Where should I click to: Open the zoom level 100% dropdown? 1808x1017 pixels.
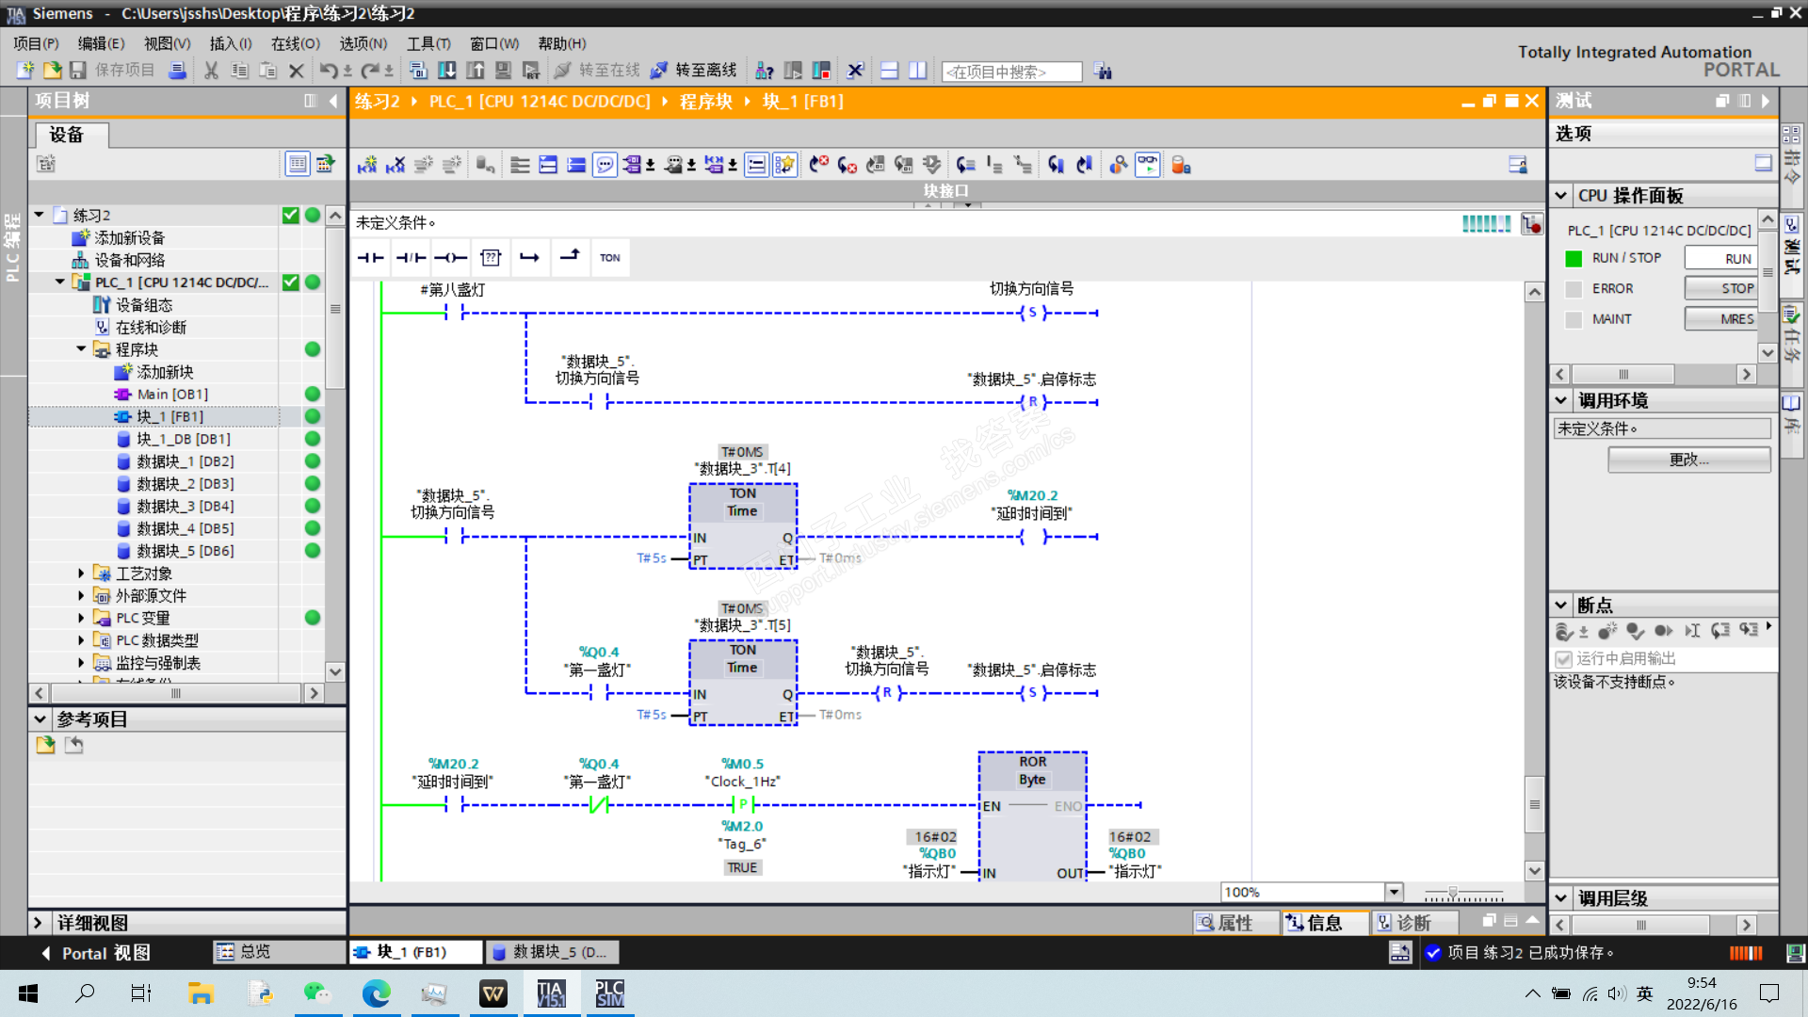tap(1394, 892)
